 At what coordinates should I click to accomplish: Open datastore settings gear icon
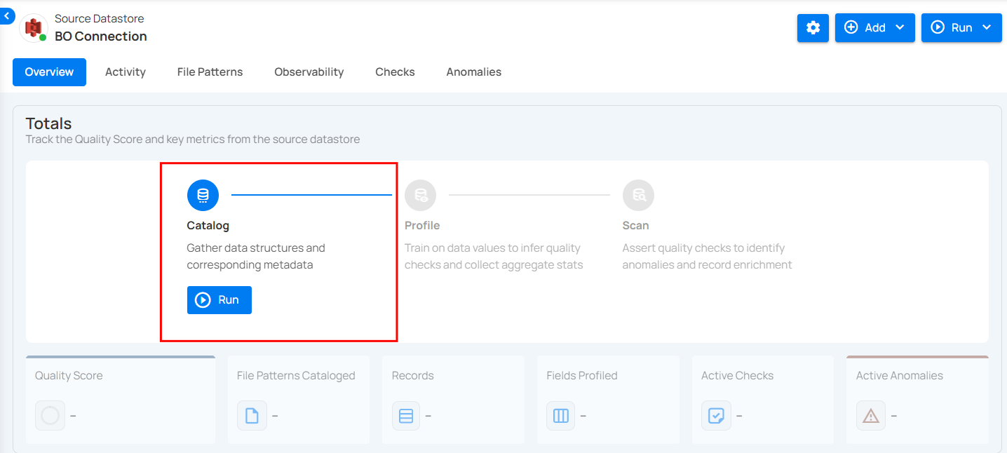(x=813, y=28)
